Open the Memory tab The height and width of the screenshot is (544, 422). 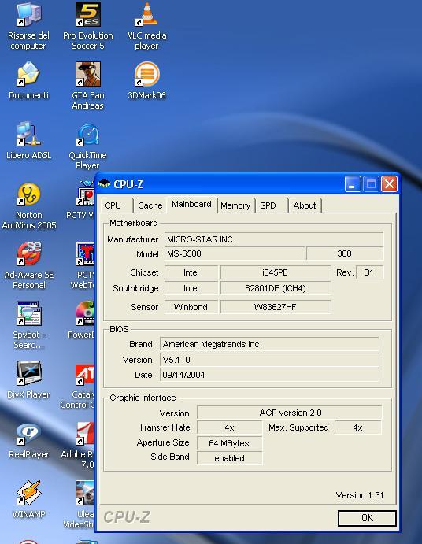pyautogui.click(x=235, y=205)
